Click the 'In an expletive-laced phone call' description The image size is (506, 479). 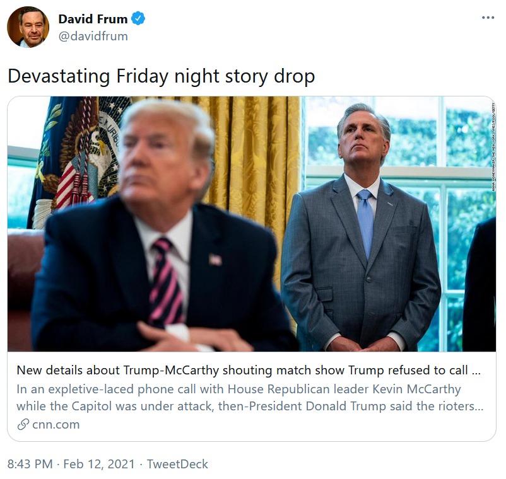pyautogui.click(x=250, y=397)
